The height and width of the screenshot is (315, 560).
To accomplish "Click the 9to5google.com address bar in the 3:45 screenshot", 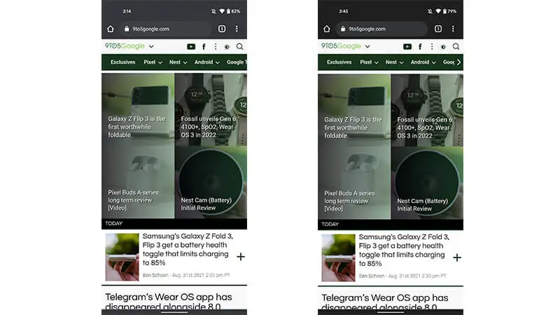I will (381, 29).
